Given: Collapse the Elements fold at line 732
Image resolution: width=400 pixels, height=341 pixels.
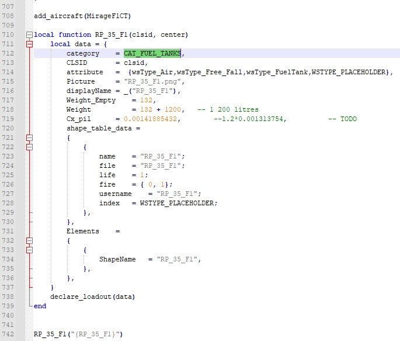Looking at the screenshot, I should point(30,240).
